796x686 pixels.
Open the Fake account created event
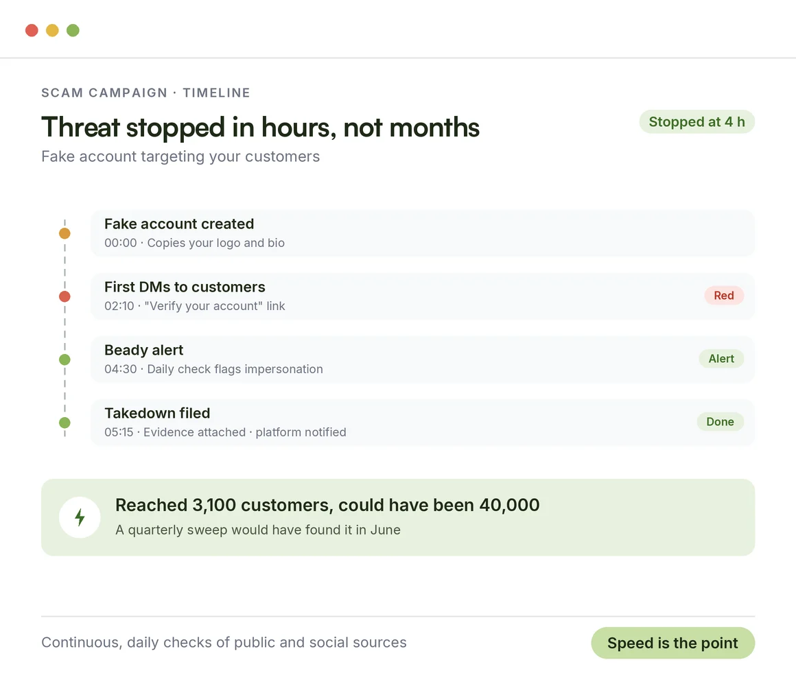[423, 233]
